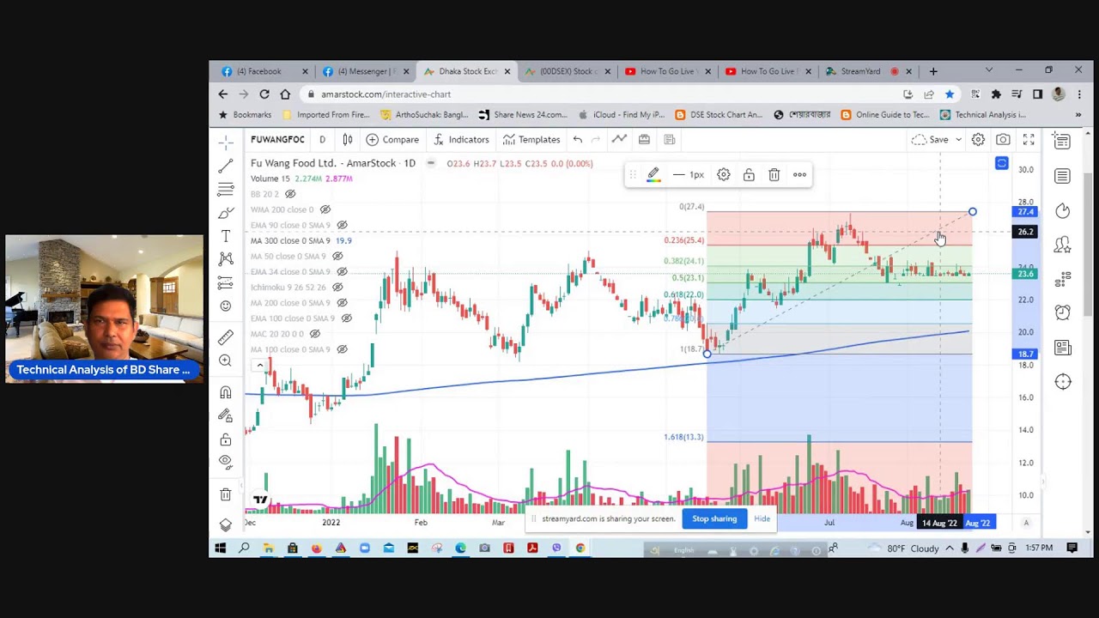Switch to the Messenger browser tab
1099x618 pixels.
(365, 71)
